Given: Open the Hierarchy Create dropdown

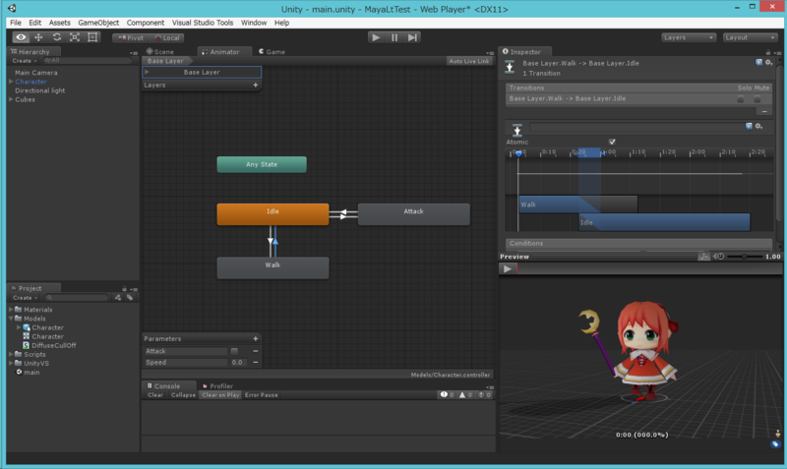Looking at the screenshot, I should pyautogui.click(x=24, y=61).
